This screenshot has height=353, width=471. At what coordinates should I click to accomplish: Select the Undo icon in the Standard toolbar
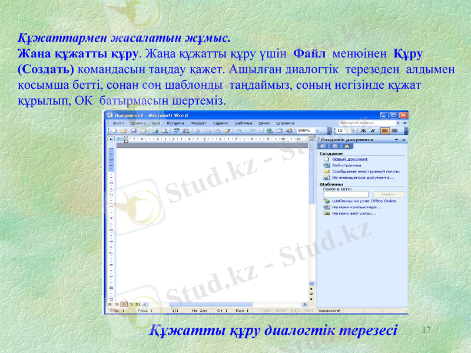point(240,130)
